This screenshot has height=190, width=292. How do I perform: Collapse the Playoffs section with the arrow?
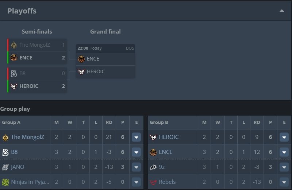(x=281, y=11)
